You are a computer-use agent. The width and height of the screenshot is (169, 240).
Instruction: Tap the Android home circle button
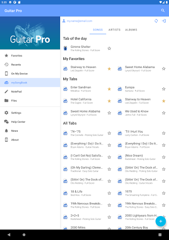(24, 235)
